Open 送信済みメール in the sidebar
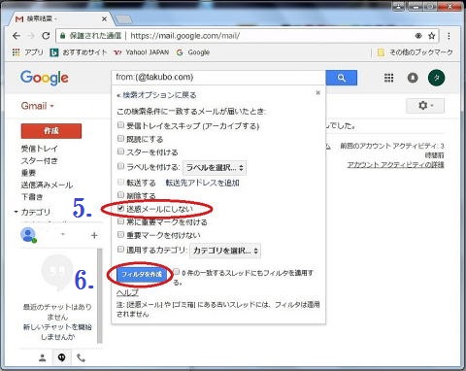The height and width of the screenshot is (371, 466). 47,185
